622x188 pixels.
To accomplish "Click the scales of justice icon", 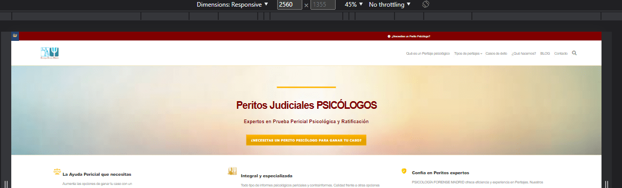I will [57, 172].
